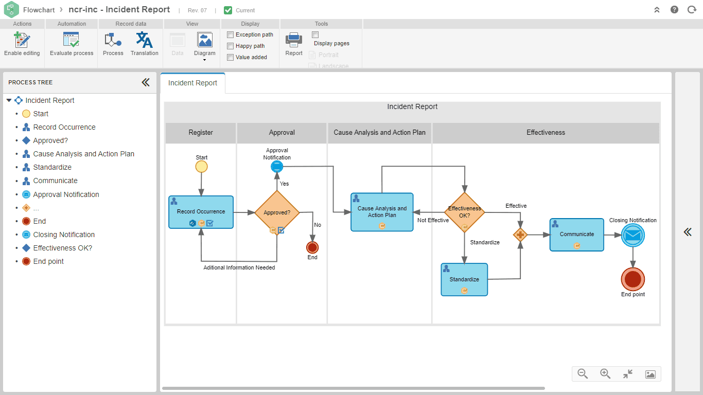
Task: Click the Effectiveness lane header
Action: 546,133
